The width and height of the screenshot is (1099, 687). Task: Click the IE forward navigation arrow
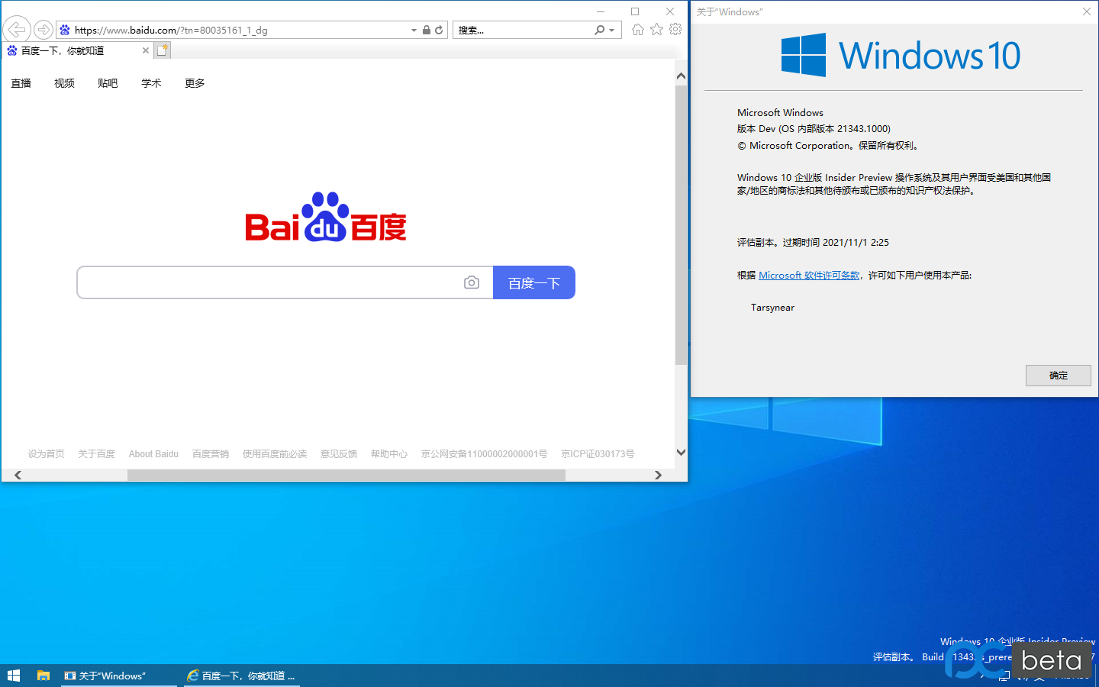(x=44, y=30)
